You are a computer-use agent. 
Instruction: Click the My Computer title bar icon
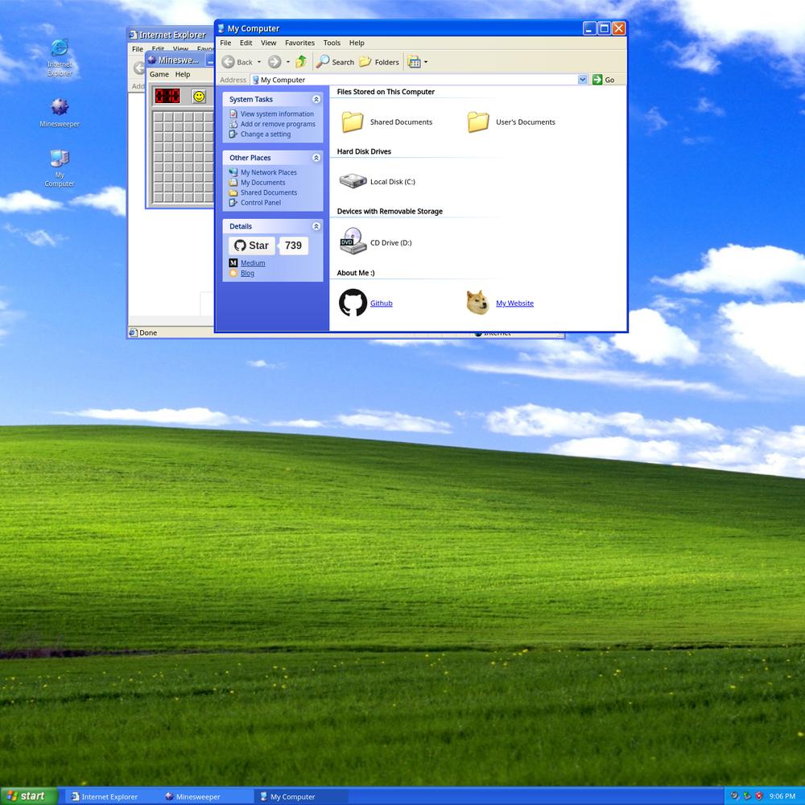click(x=221, y=28)
